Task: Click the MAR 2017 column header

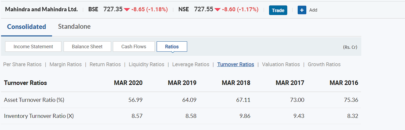Action: 290,83
